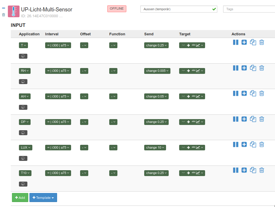Copy the AH application row

(x=253, y=93)
